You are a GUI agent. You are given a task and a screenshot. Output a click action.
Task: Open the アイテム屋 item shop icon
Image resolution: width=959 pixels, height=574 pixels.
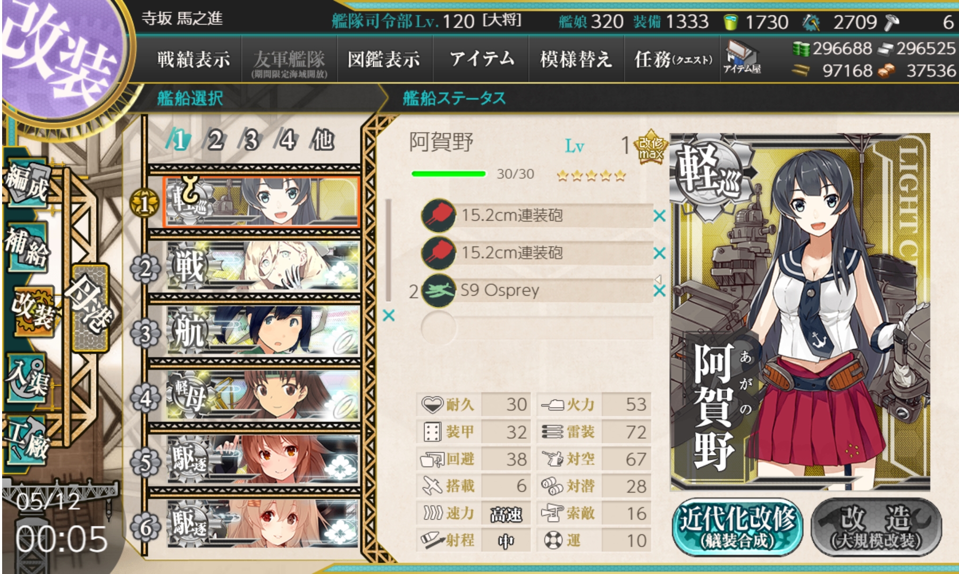tap(742, 57)
